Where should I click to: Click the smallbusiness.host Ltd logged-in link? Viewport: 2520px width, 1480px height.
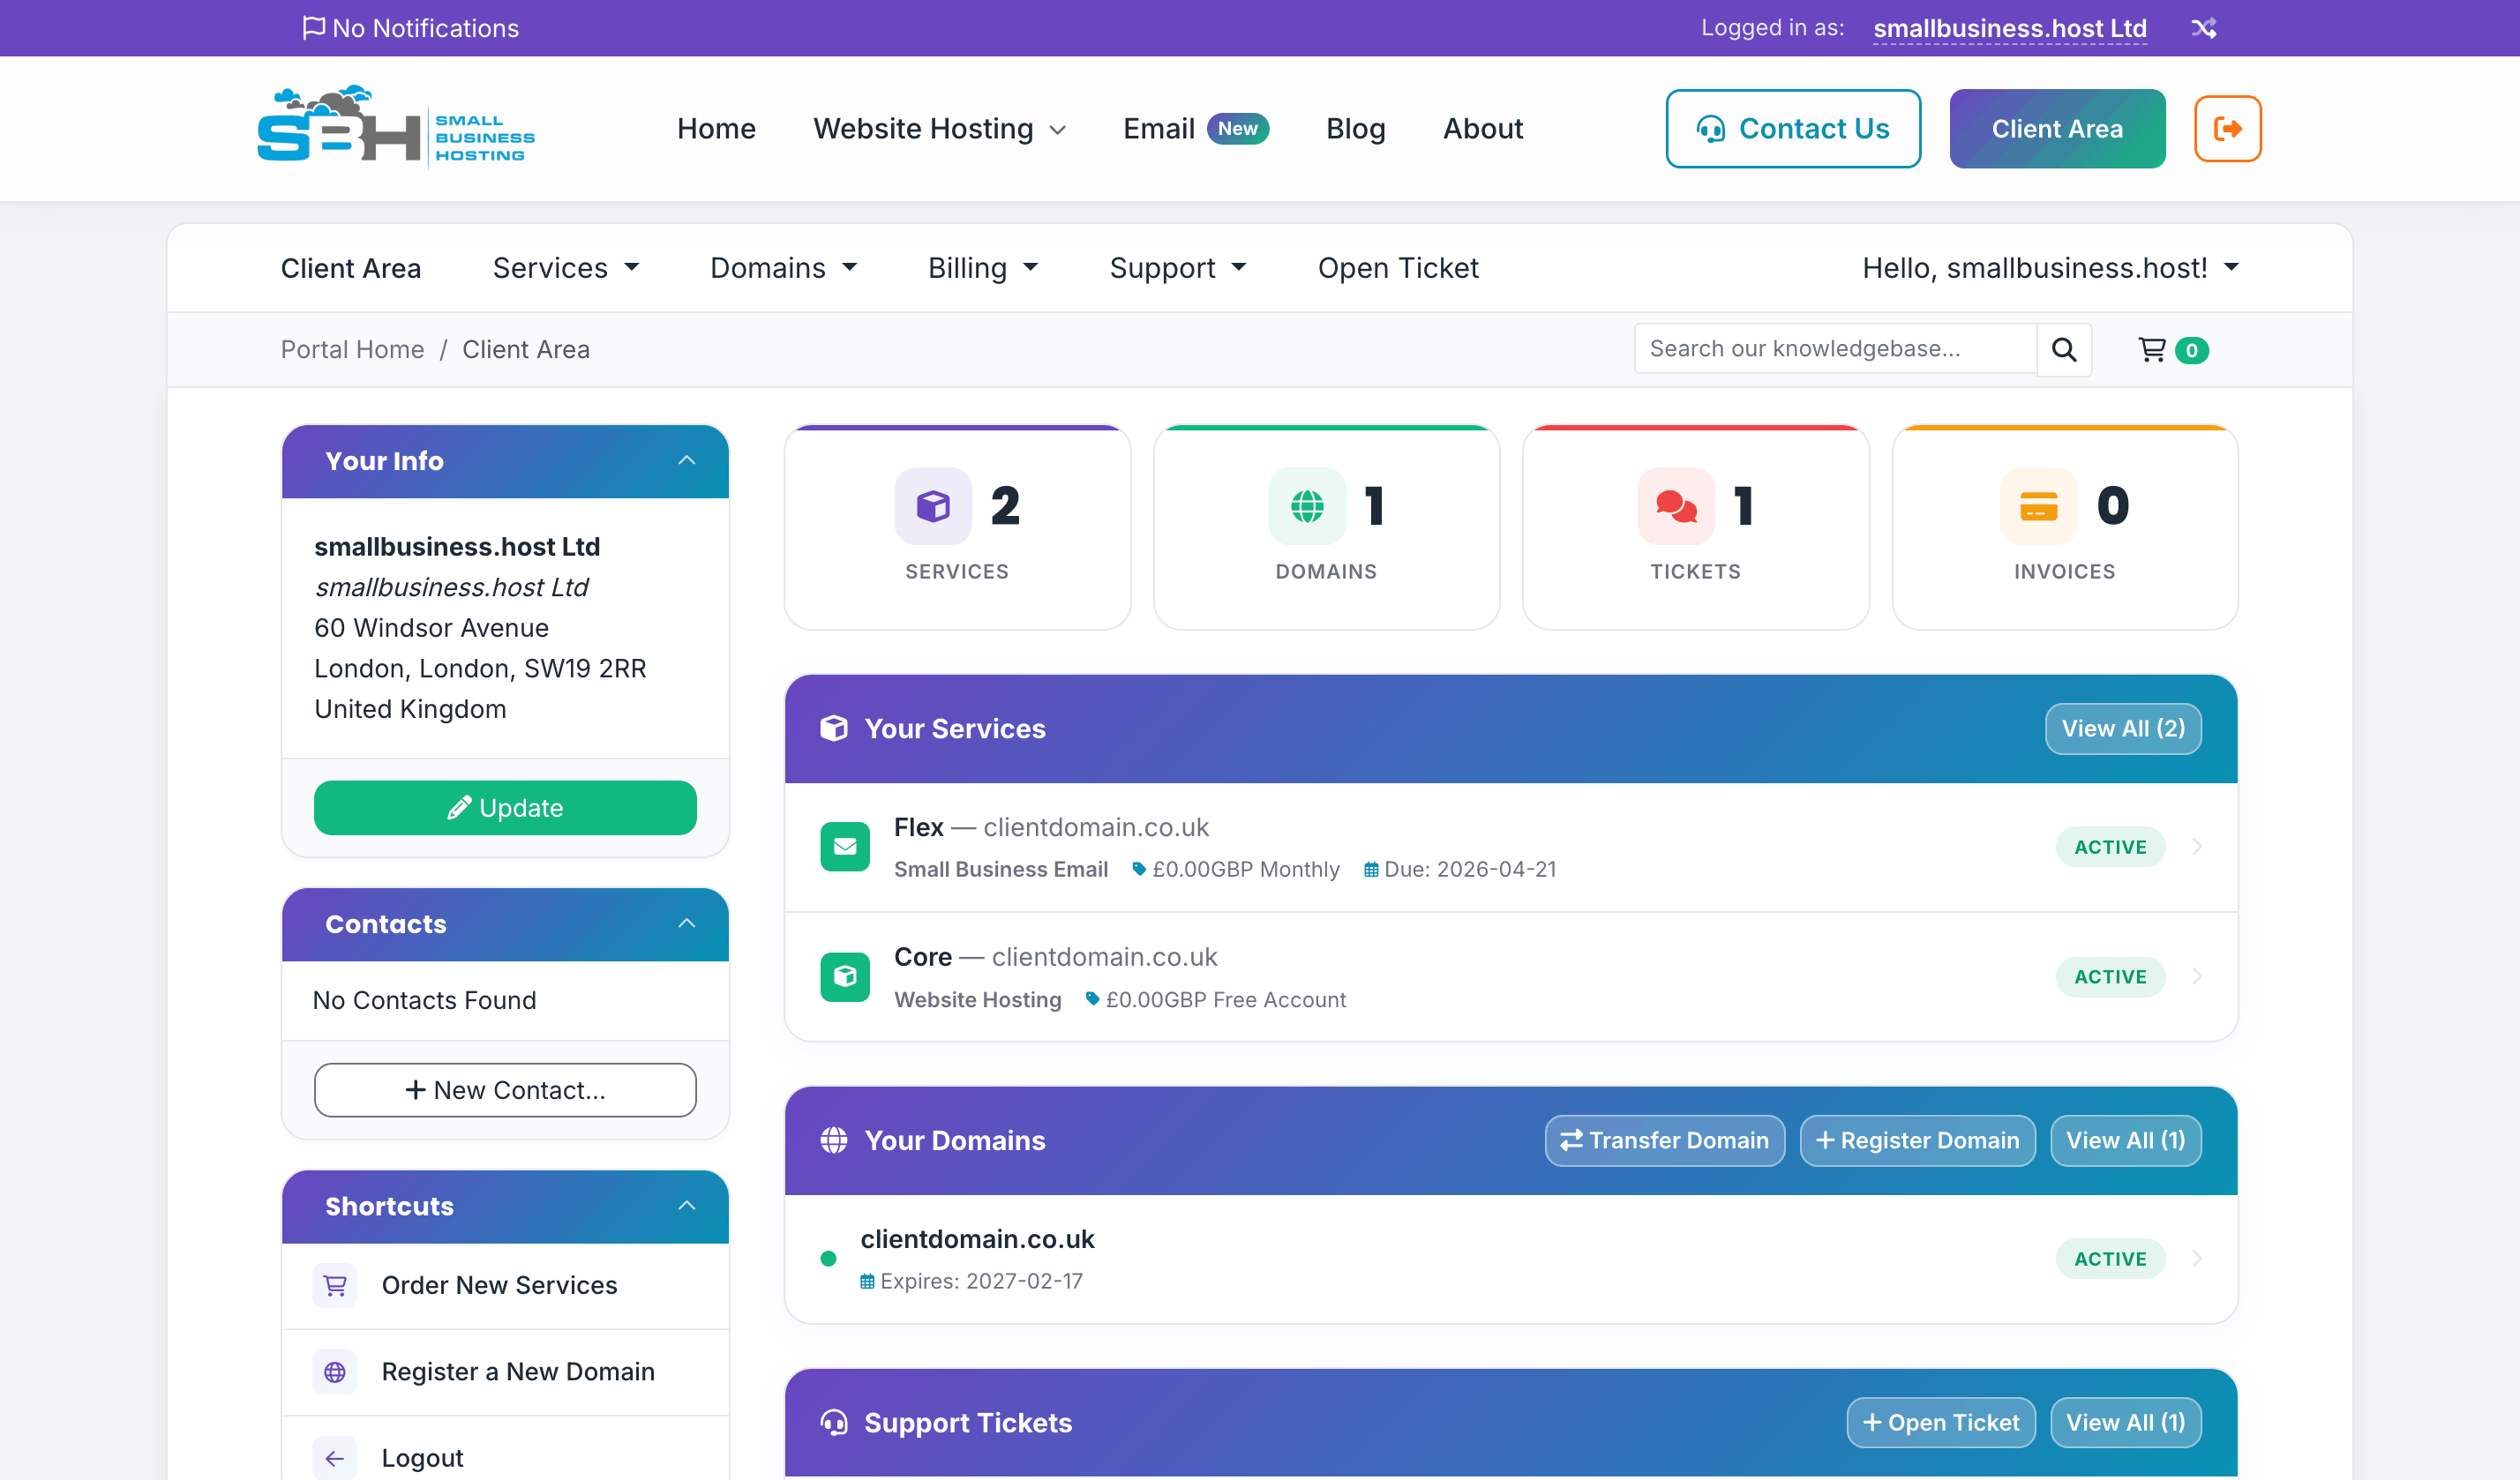pos(2010,28)
